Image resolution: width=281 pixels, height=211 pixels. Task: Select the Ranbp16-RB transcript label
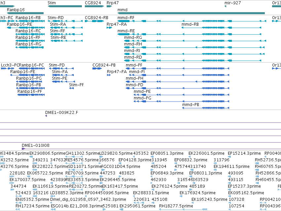click(x=28, y=18)
